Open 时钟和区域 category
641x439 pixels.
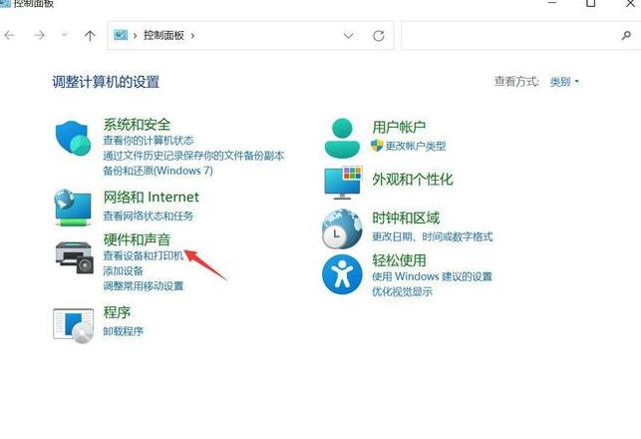click(x=406, y=218)
